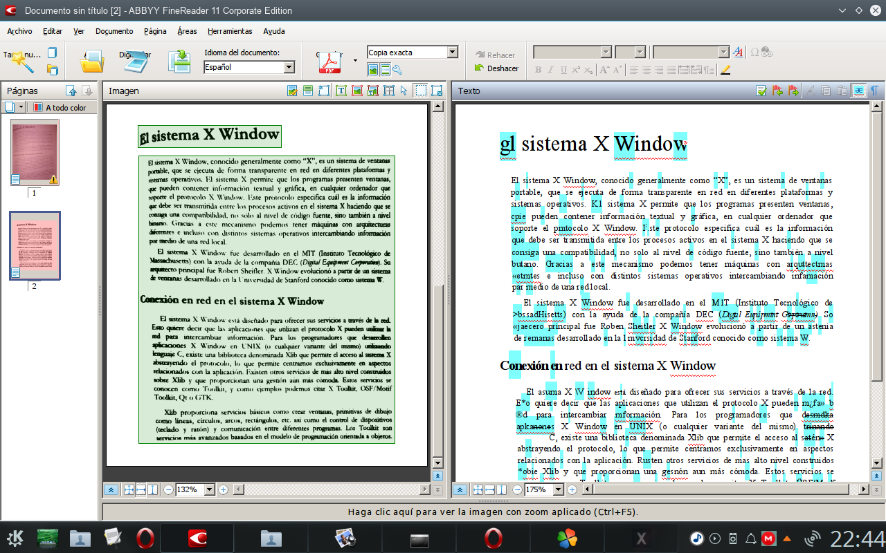Go to previous error with red flag icon
The height and width of the screenshot is (553, 886).
(x=777, y=91)
